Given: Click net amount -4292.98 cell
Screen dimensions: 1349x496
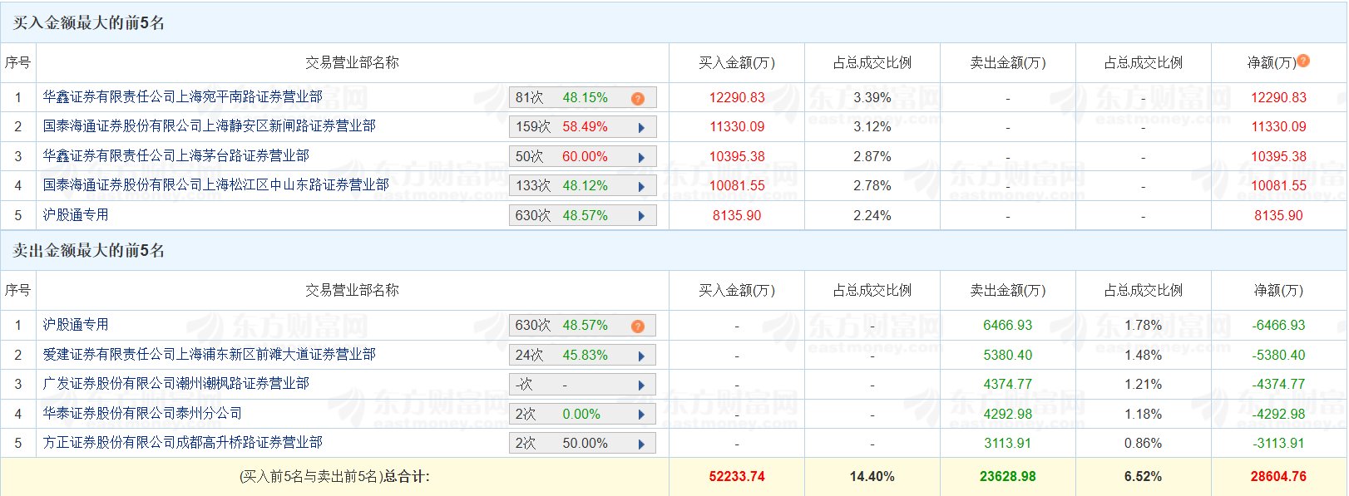Looking at the screenshot, I should [1279, 414].
